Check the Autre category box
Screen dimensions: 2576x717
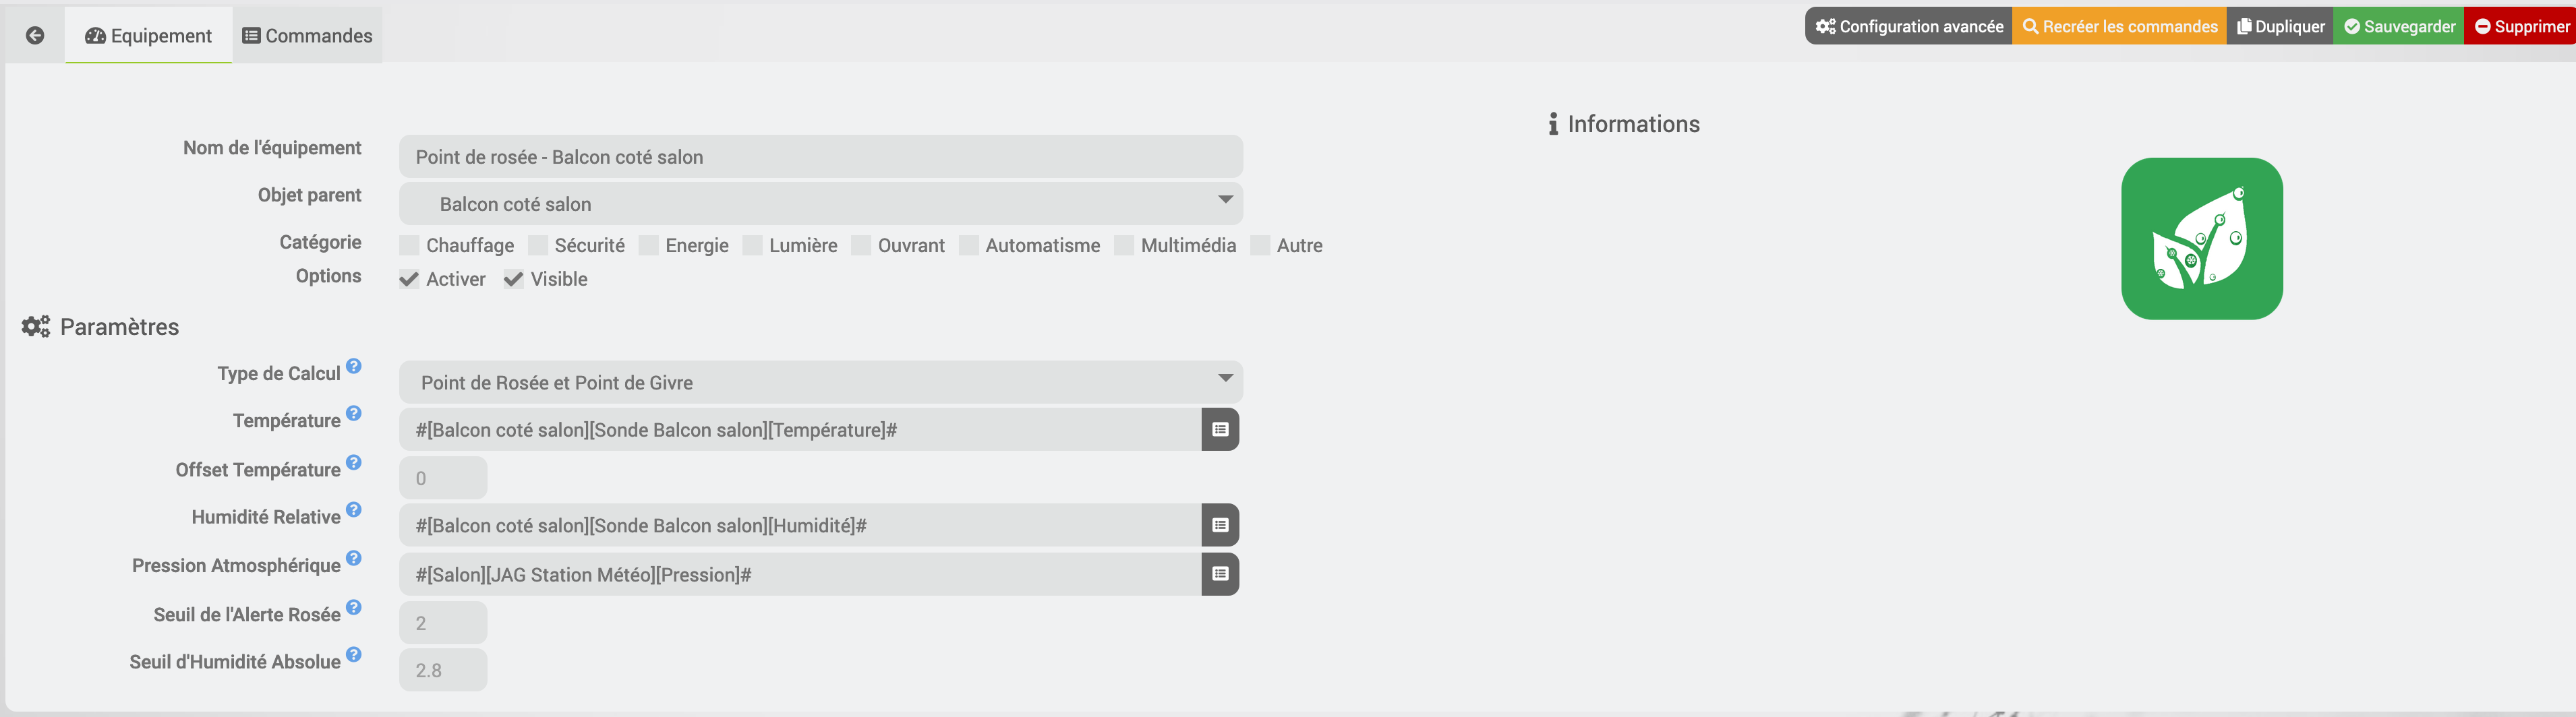(x=1260, y=246)
